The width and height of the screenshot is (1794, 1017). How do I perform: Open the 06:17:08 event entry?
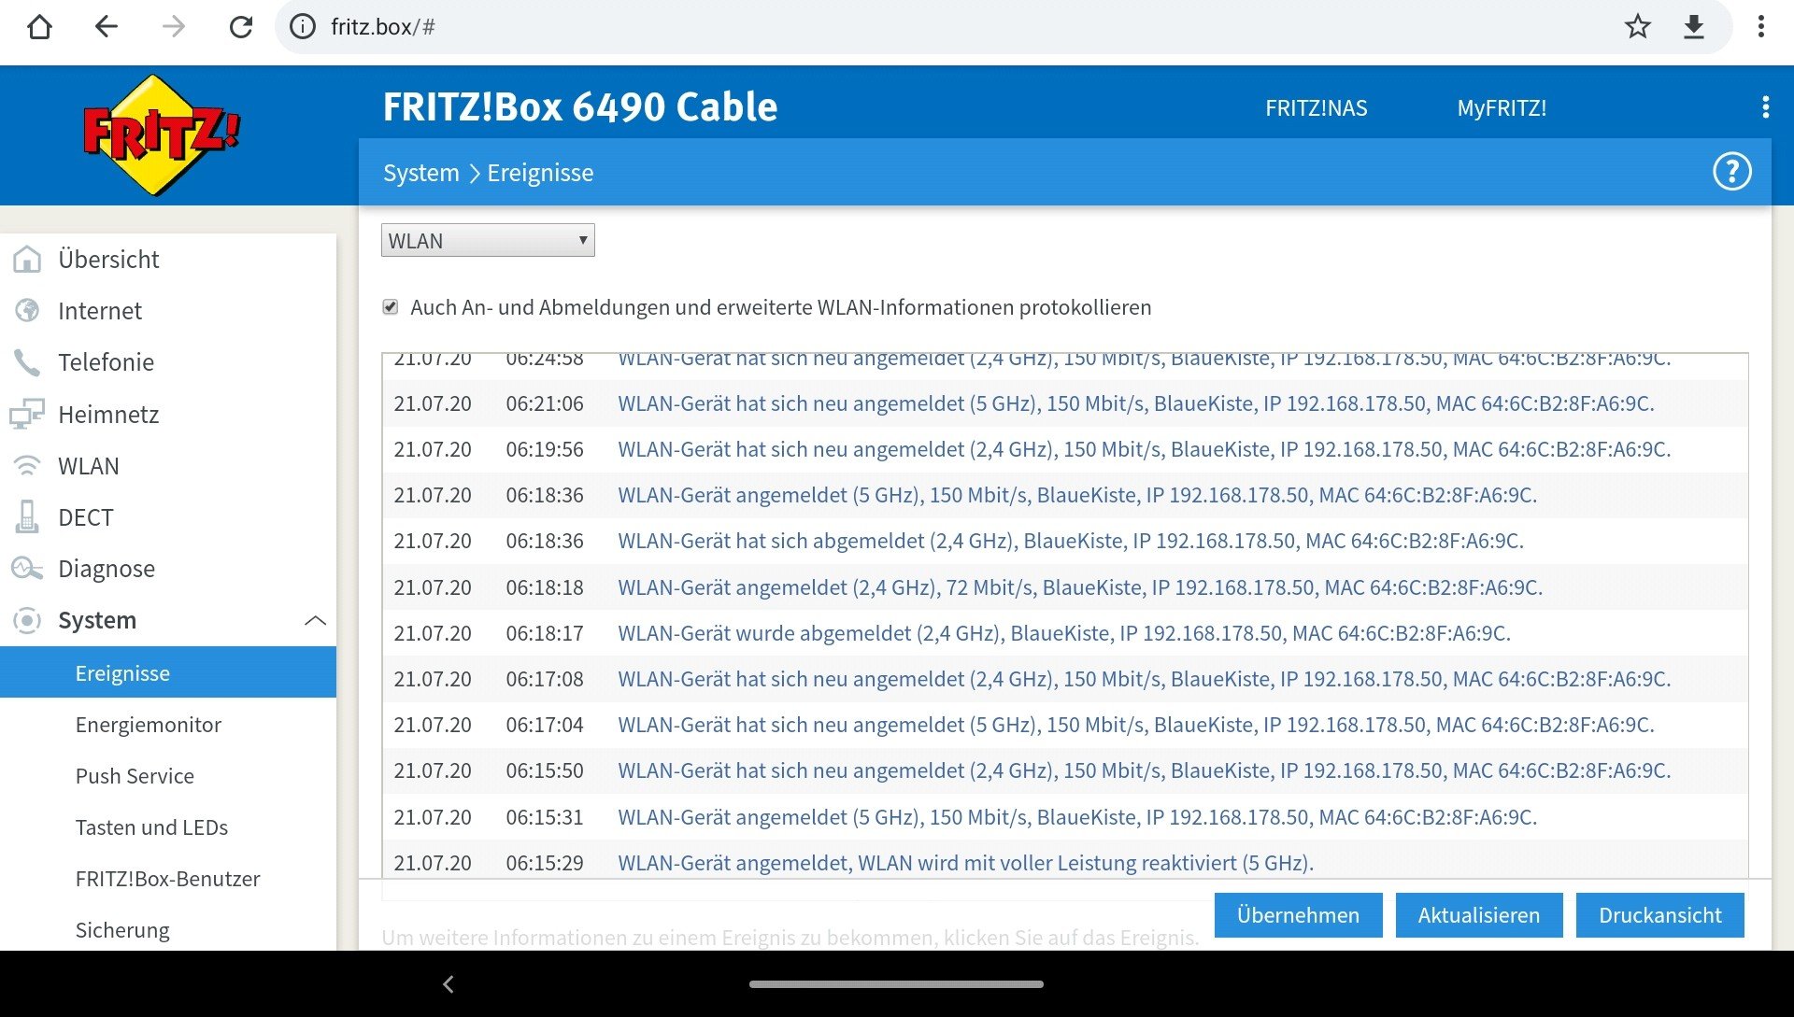(1065, 679)
